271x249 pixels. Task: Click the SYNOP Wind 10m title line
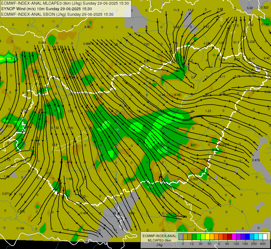[47, 9]
